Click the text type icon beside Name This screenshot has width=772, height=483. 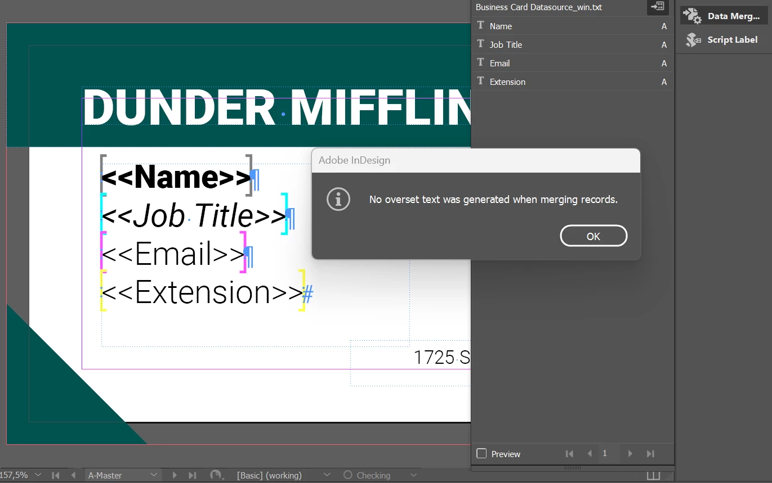tap(480, 25)
